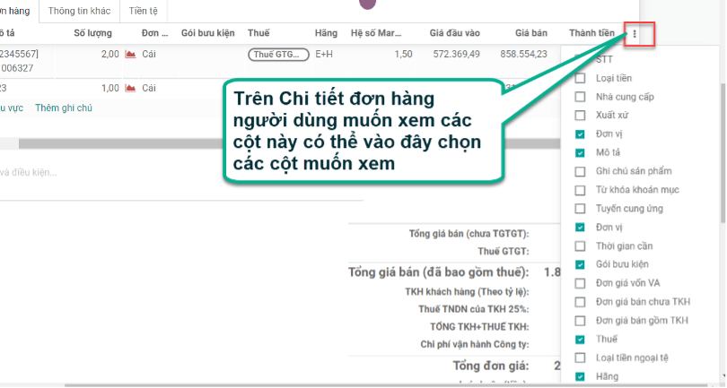The width and height of the screenshot is (727, 388).
Task: Click the Thành tiền column header
Action: (591, 33)
